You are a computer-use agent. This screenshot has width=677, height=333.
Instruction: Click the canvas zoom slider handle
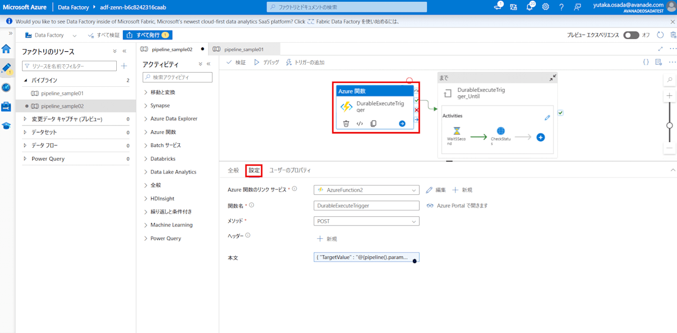[670, 125]
